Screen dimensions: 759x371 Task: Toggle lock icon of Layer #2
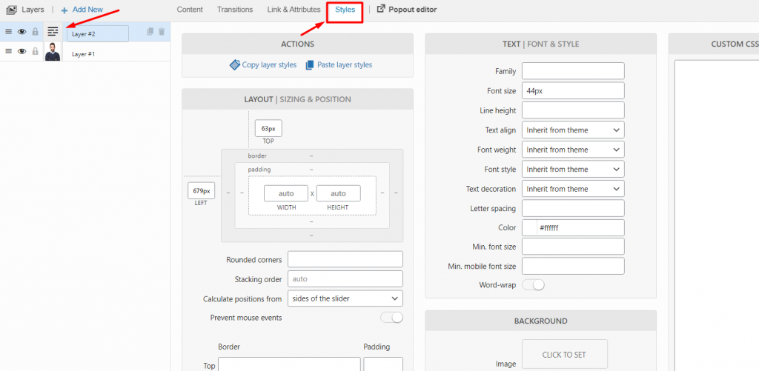35,32
